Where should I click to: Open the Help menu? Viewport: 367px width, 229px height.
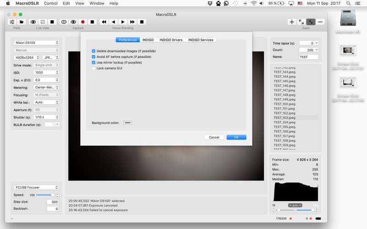pos(114,3)
